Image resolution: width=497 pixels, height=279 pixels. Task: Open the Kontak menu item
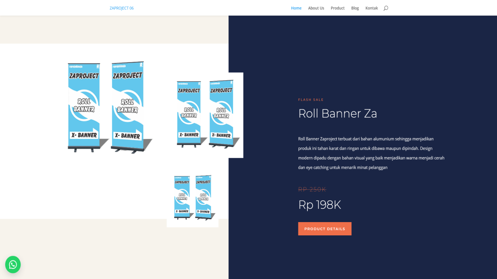coord(372,8)
